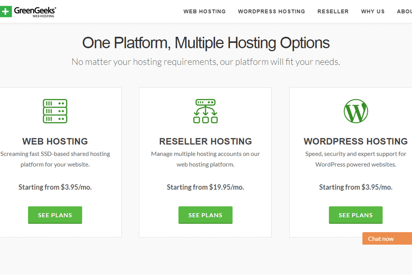Click the WEB HOSTING card heading
This screenshot has width=412, height=275.
(x=55, y=142)
